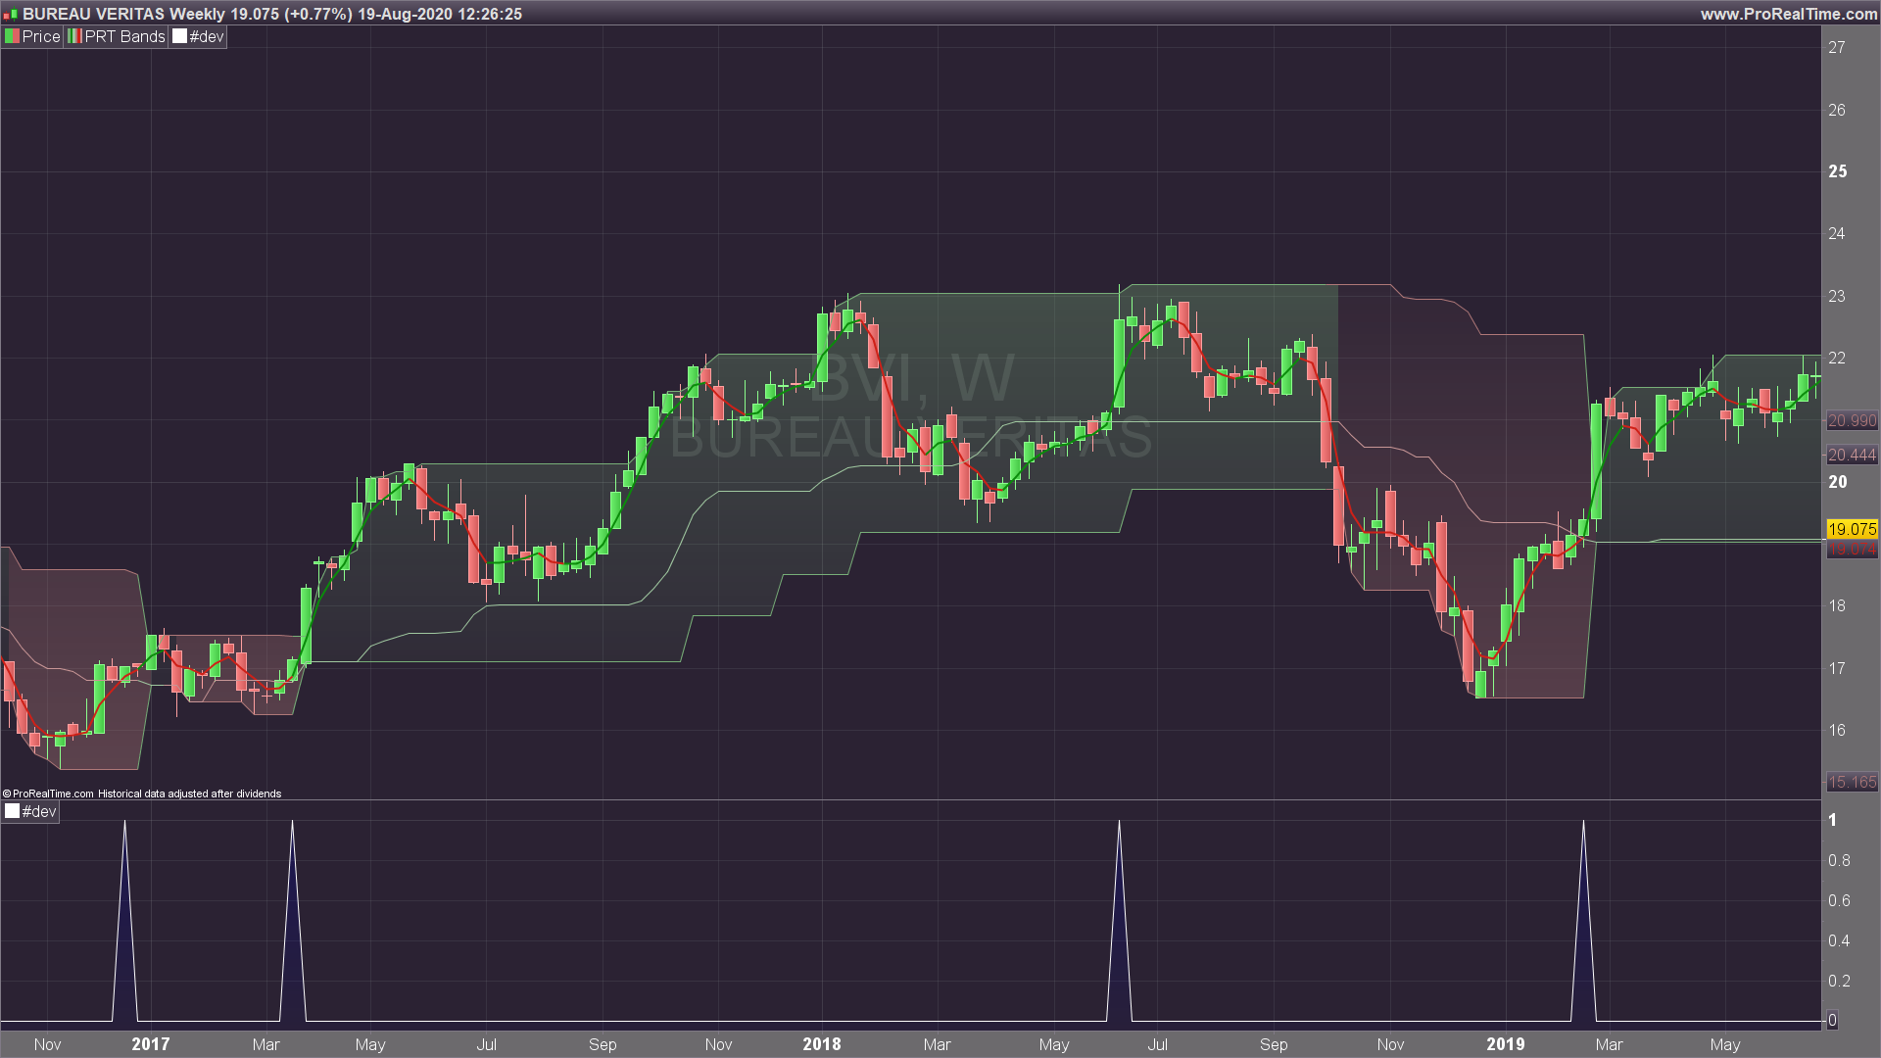This screenshot has width=1881, height=1058.
Task: Click white #dev swatch in top legend
Action: pos(179,36)
